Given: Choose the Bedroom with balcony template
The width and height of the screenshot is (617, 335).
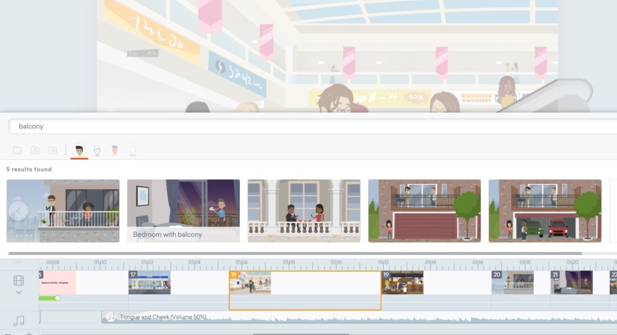Looking at the screenshot, I should pos(183,211).
